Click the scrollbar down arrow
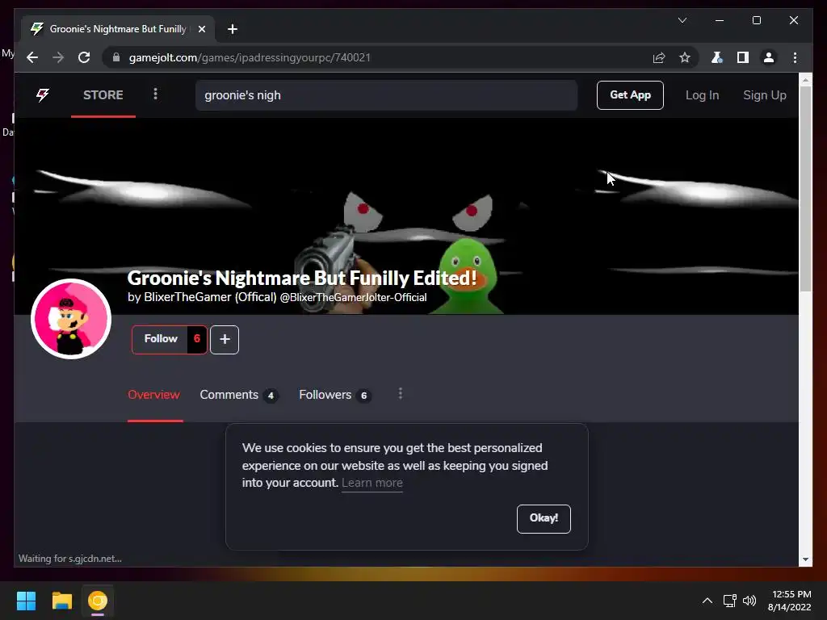Screen dimensions: 827x620 805,559
